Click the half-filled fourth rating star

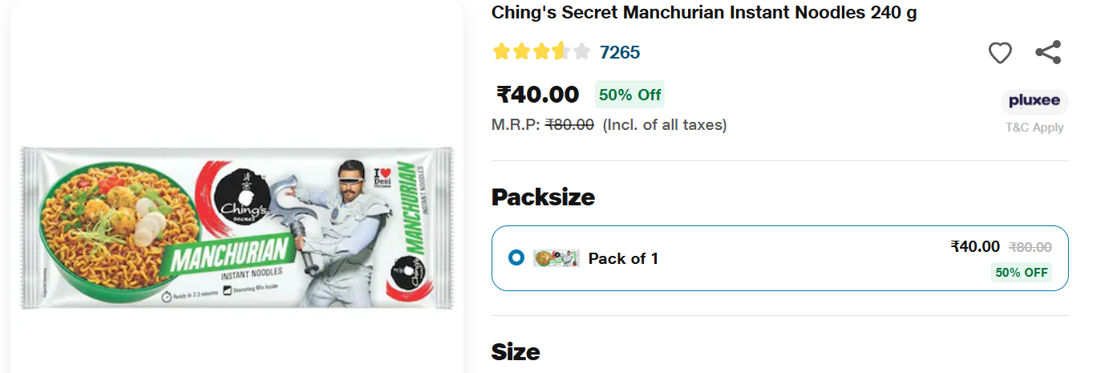tap(561, 52)
